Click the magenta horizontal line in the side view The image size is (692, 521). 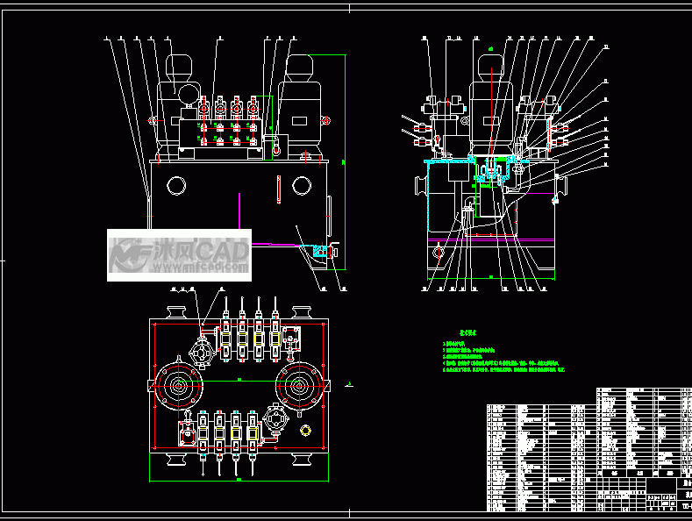pyautogui.click(x=489, y=239)
